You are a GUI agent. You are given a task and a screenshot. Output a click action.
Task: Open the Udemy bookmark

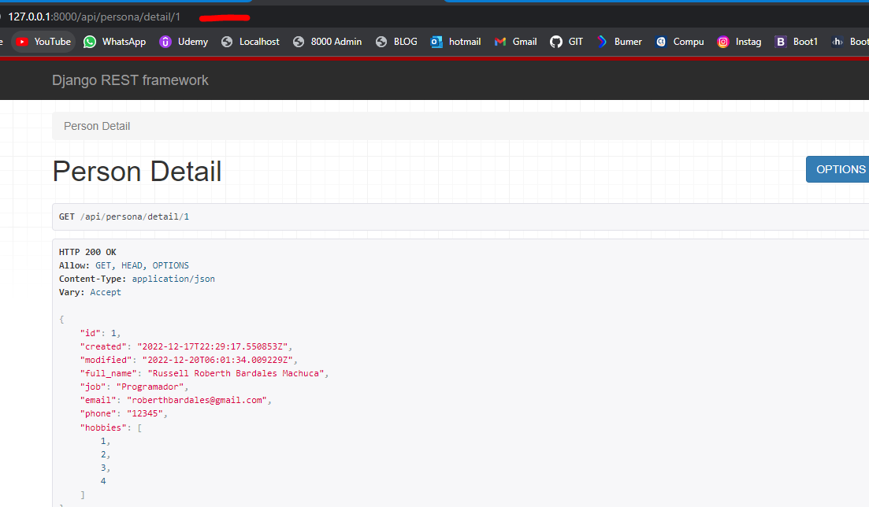[x=184, y=42]
